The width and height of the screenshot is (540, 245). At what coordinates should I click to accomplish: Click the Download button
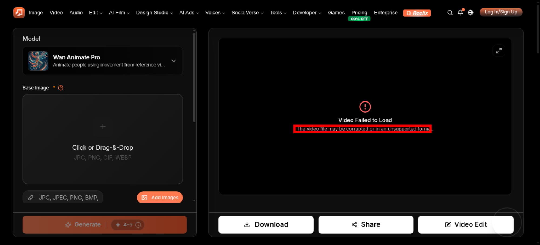point(266,224)
